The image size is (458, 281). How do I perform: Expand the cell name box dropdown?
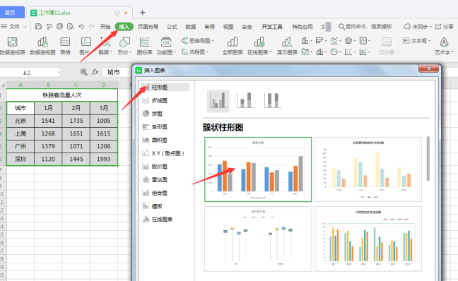pos(59,72)
